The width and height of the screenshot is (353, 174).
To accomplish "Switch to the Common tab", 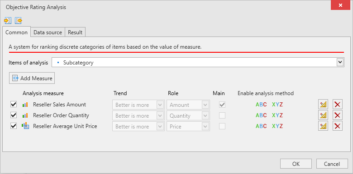I will click(16, 32).
